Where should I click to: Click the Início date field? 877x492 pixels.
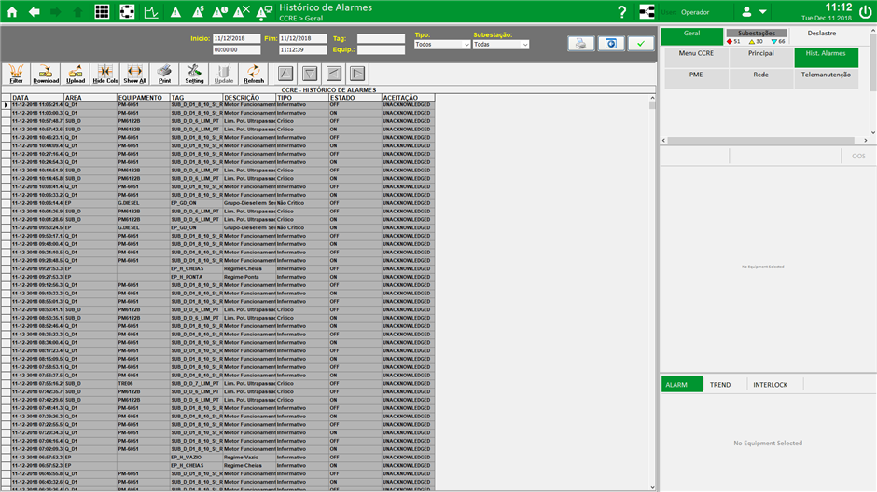pos(236,38)
